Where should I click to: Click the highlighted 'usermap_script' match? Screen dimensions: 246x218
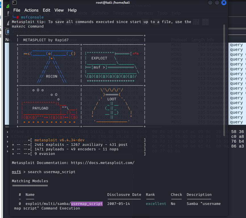click(x=87, y=204)
